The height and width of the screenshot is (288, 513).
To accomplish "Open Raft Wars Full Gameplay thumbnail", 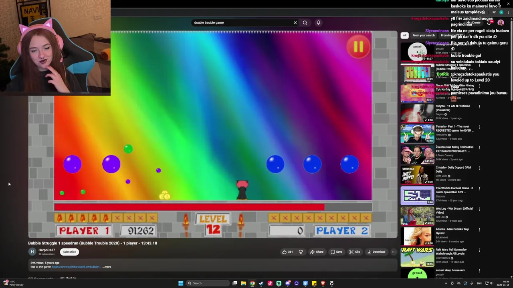I will tap(417, 257).
